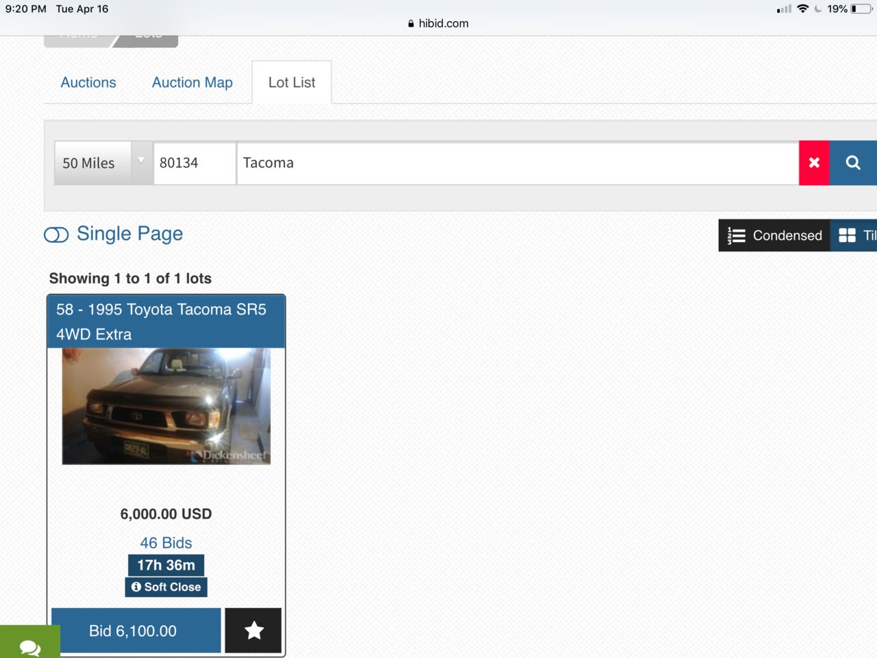Click the Soft Close info badge
Screen dimensions: 877x658
166,587
